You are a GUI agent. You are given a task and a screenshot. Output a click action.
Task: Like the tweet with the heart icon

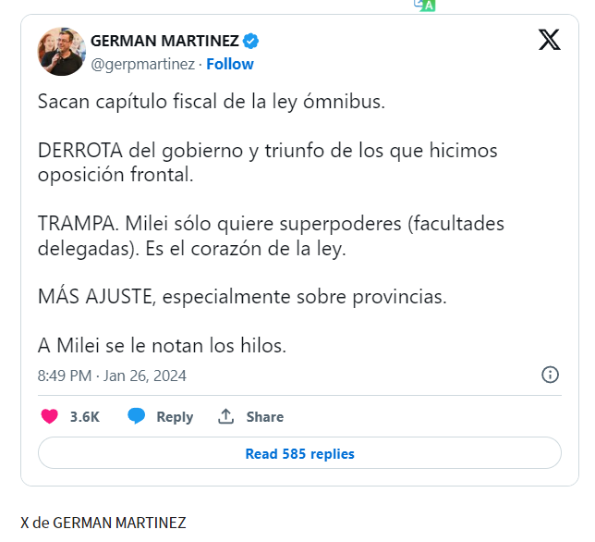(50, 416)
